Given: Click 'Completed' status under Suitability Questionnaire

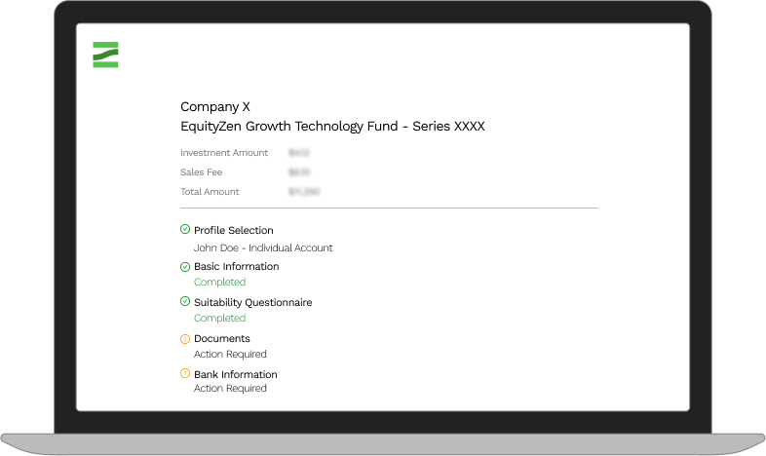Looking at the screenshot, I should [220, 319].
